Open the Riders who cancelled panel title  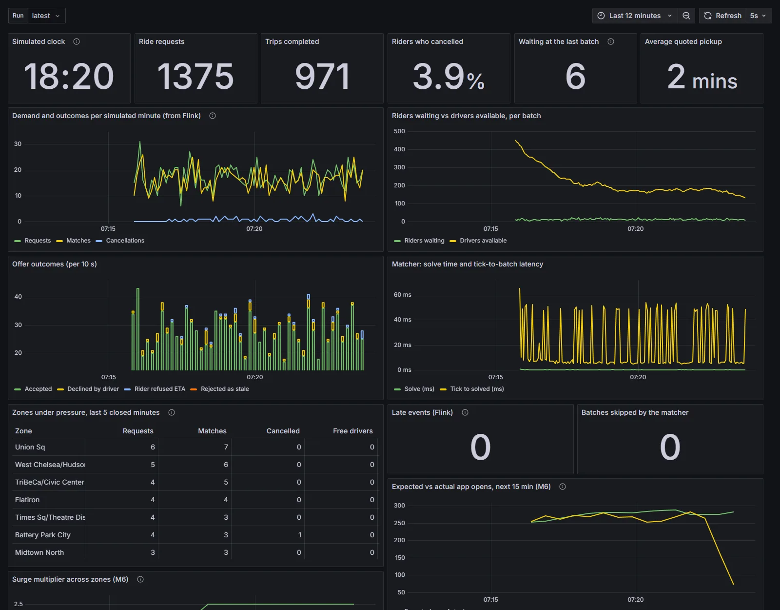[428, 41]
